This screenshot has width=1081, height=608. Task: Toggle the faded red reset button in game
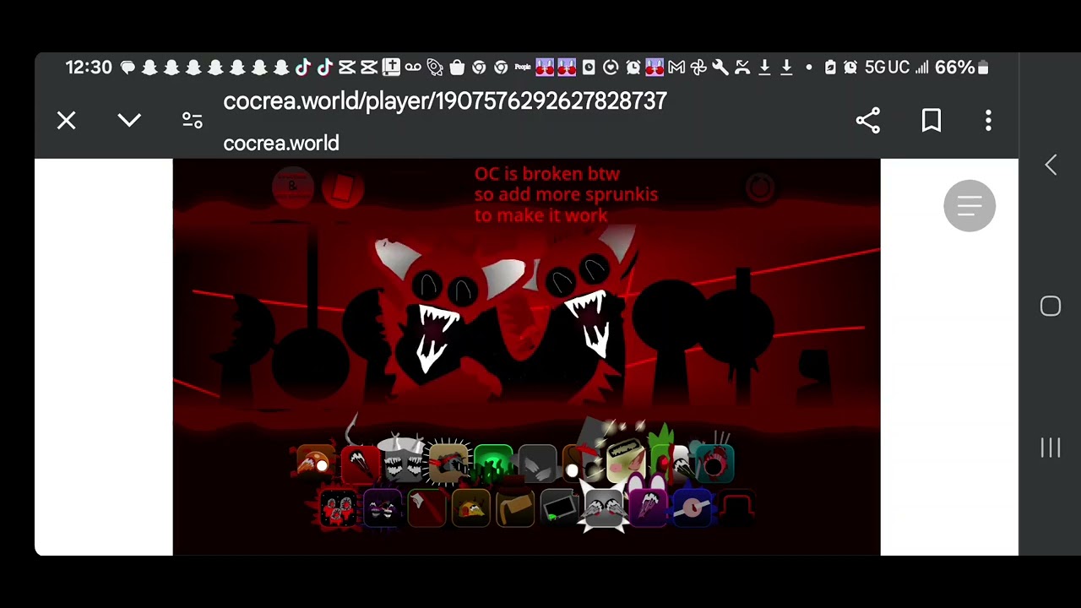(759, 187)
